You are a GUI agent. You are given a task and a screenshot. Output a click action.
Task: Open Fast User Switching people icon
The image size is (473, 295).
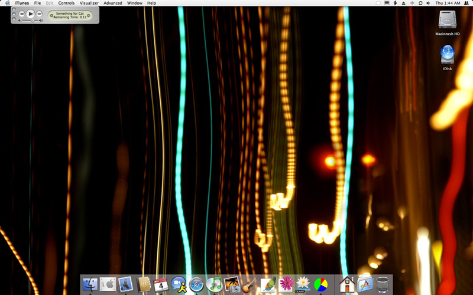(466, 3)
